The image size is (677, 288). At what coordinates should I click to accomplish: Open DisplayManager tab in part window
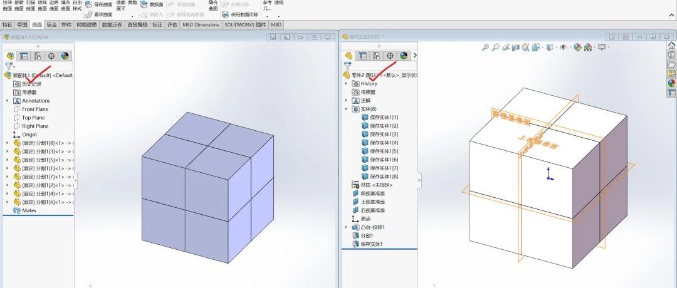pos(404,56)
